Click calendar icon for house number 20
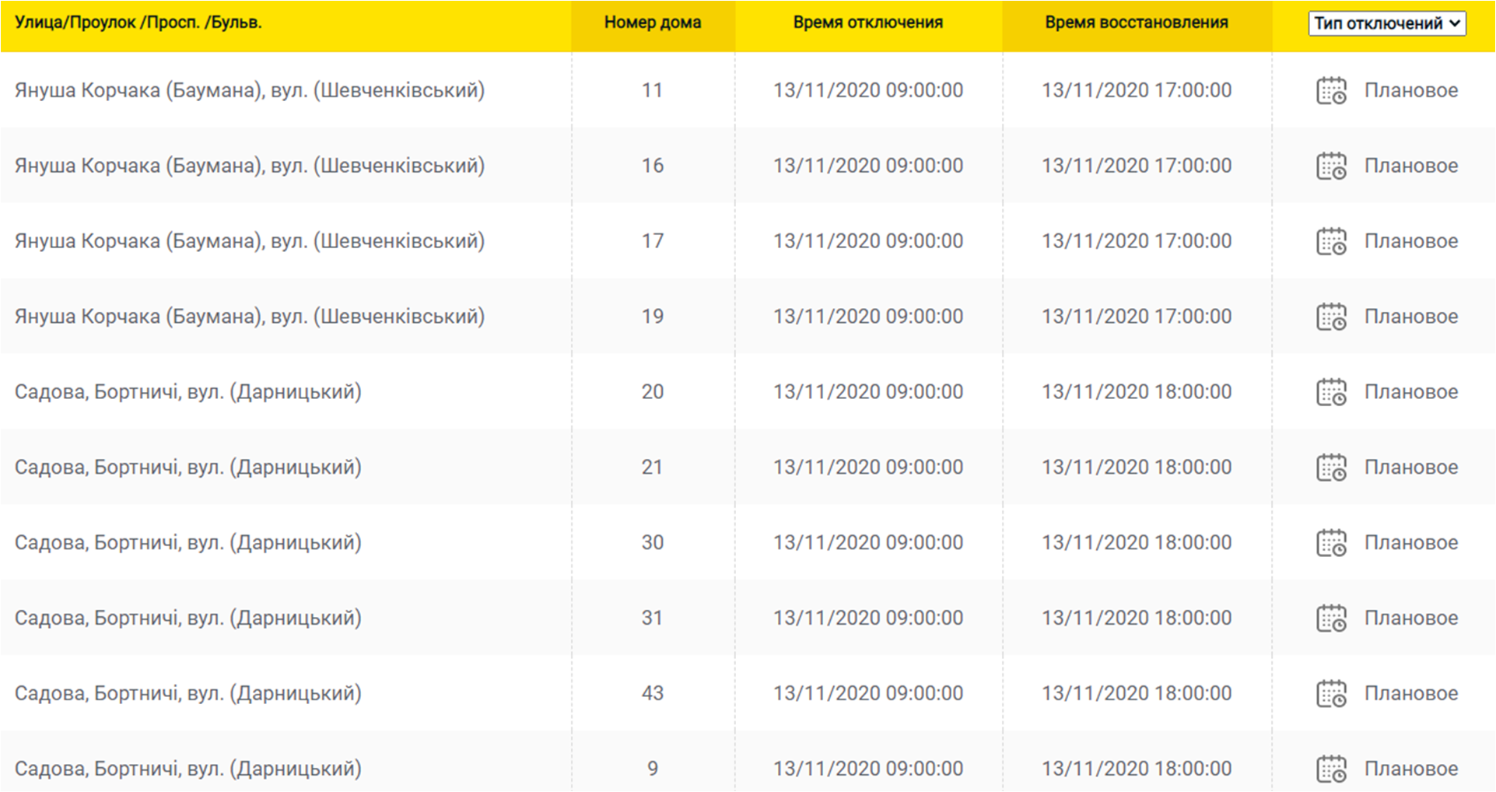The width and height of the screenshot is (1496, 792). pos(1331,393)
